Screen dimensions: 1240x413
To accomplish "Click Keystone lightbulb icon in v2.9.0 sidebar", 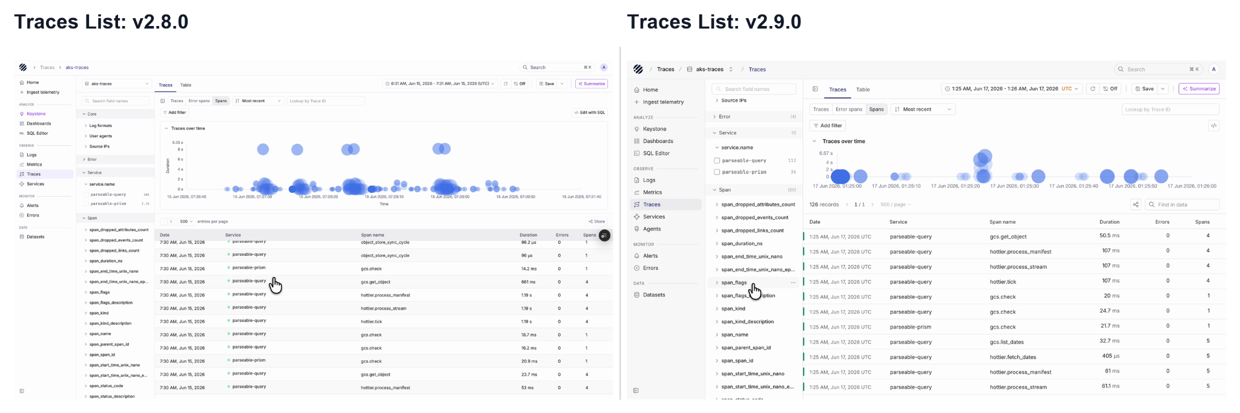I will click(x=636, y=129).
